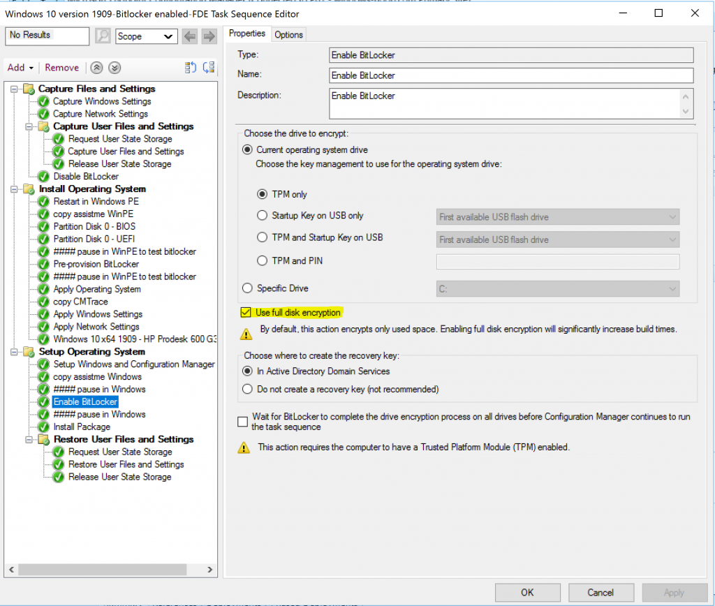This screenshot has width=715, height=606.
Task: Click the previous search result arrow
Action: tap(190, 36)
